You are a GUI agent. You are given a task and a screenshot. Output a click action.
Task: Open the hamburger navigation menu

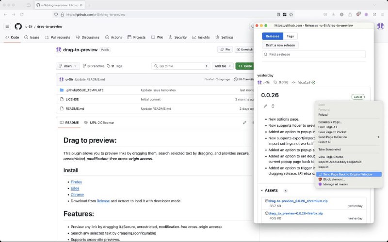coord(7,27)
